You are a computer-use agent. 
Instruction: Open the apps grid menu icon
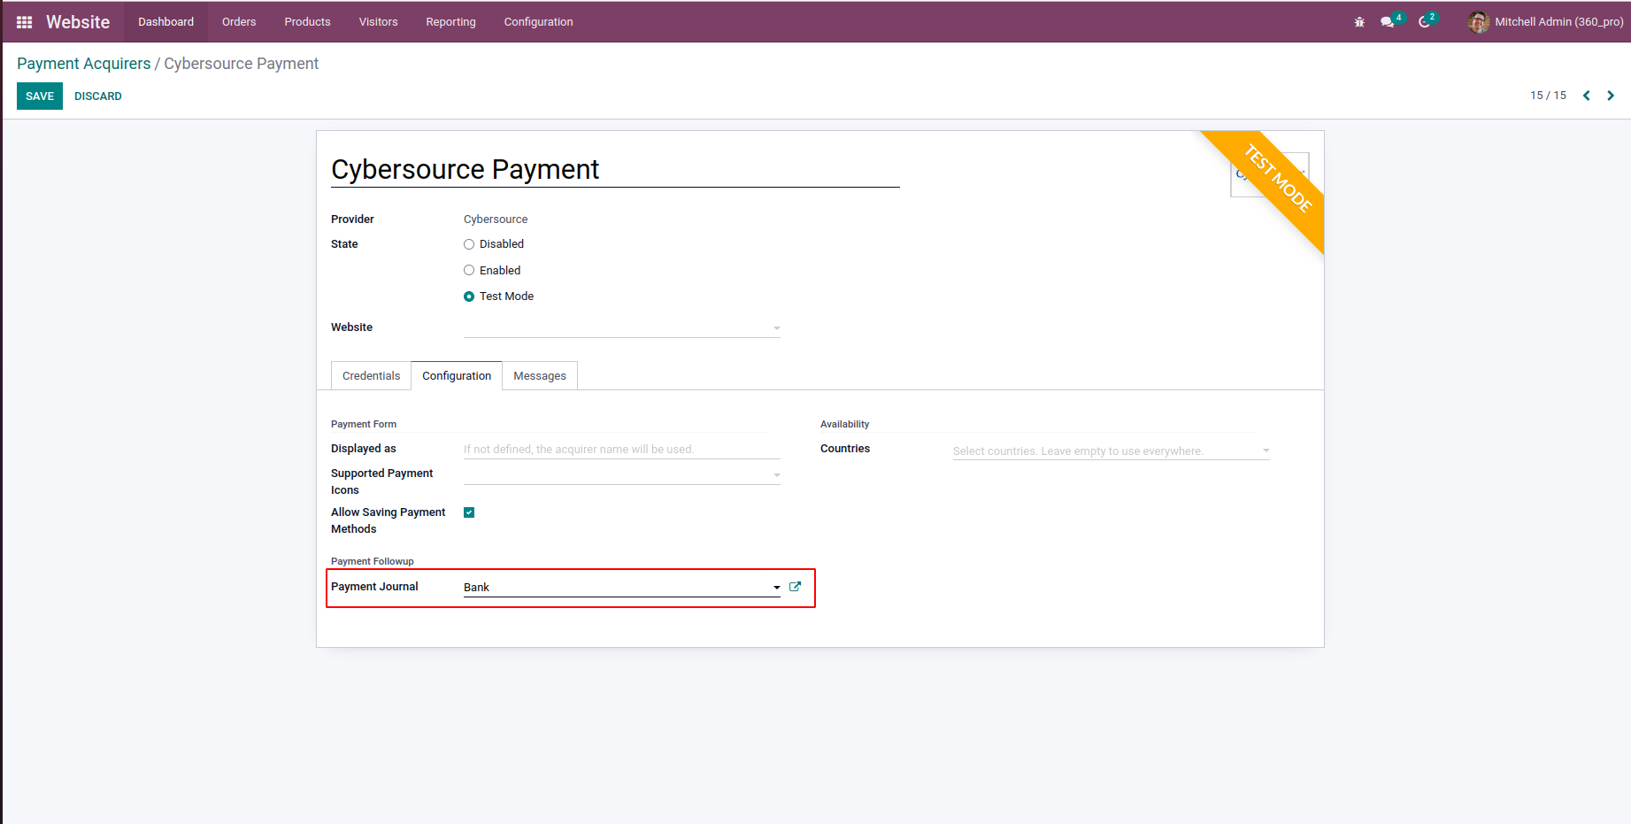pos(25,22)
